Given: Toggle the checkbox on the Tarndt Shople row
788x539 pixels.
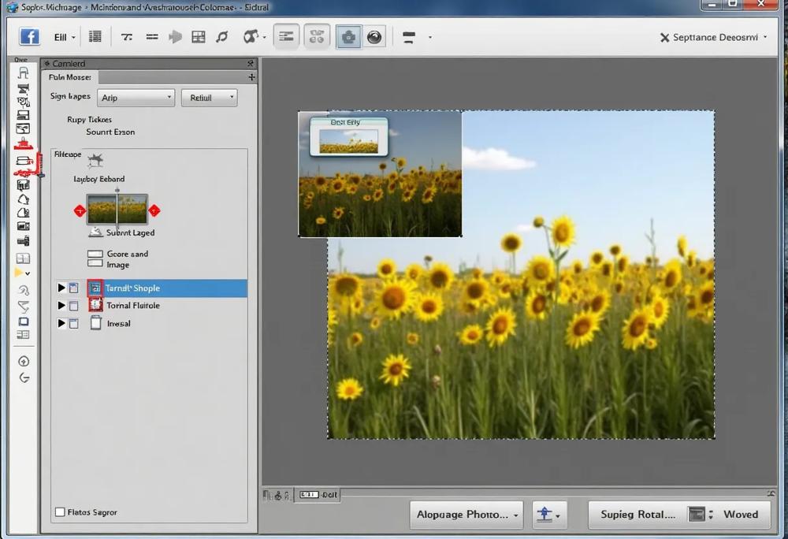Looking at the screenshot, I should click(74, 288).
